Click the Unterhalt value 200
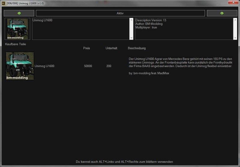The width and height of the screenshot is (240, 167). pos(109,66)
